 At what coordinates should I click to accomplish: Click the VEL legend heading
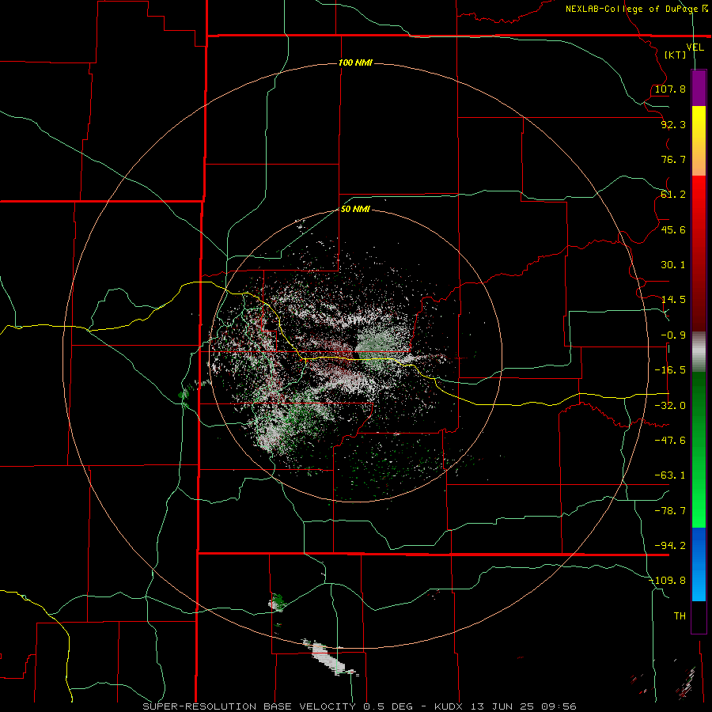(x=695, y=47)
